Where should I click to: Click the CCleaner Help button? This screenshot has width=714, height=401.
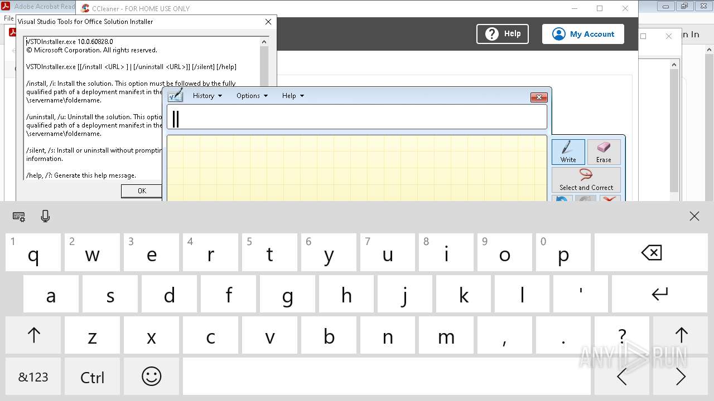coord(503,34)
